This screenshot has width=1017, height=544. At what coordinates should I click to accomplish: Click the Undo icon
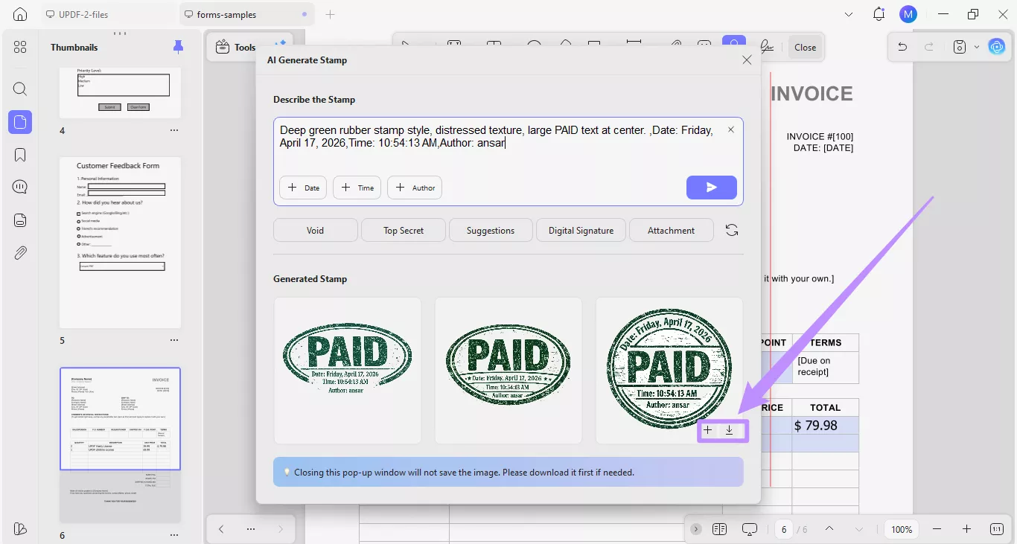tap(902, 46)
